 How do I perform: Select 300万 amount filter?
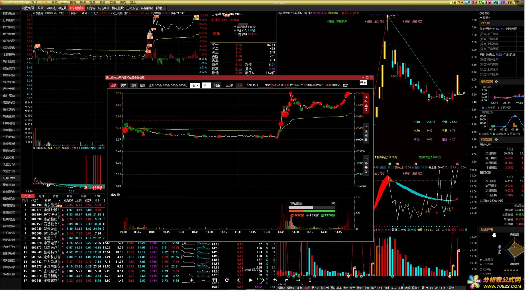pyautogui.click(x=167, y=86)
